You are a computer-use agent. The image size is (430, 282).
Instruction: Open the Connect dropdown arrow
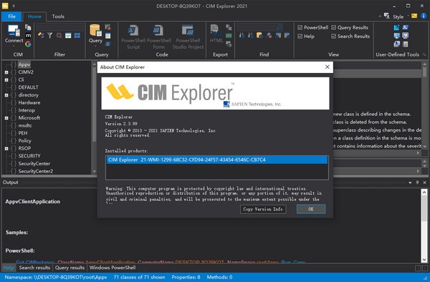(14, 46)
